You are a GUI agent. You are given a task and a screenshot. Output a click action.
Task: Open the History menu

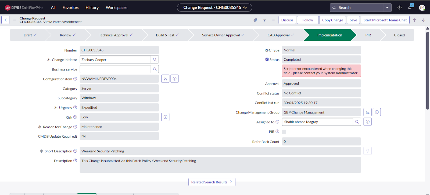92,8
